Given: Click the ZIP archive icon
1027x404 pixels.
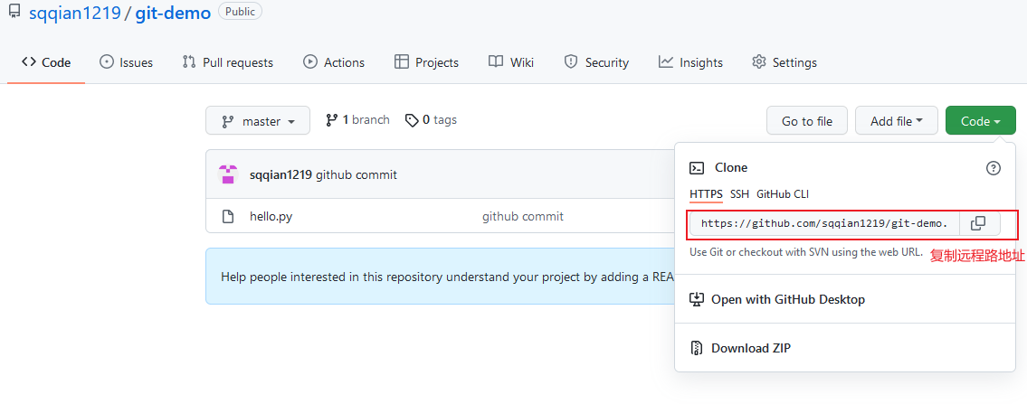Looking at the screenshot, I should click(697, 348).
